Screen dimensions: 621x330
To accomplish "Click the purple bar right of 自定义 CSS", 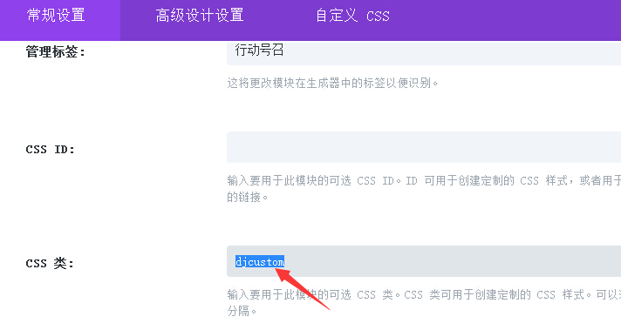I will click(x=522, y=20).
